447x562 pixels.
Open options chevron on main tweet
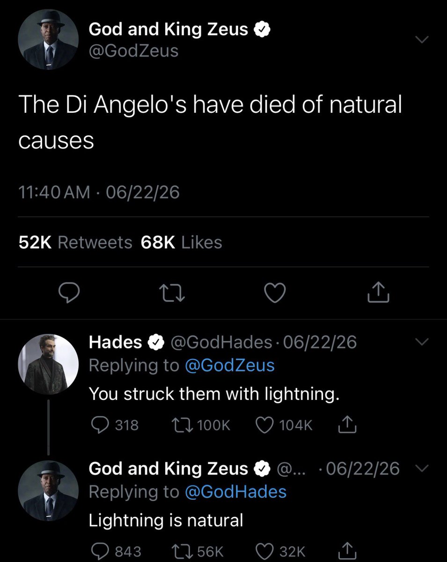pos(422,41)
